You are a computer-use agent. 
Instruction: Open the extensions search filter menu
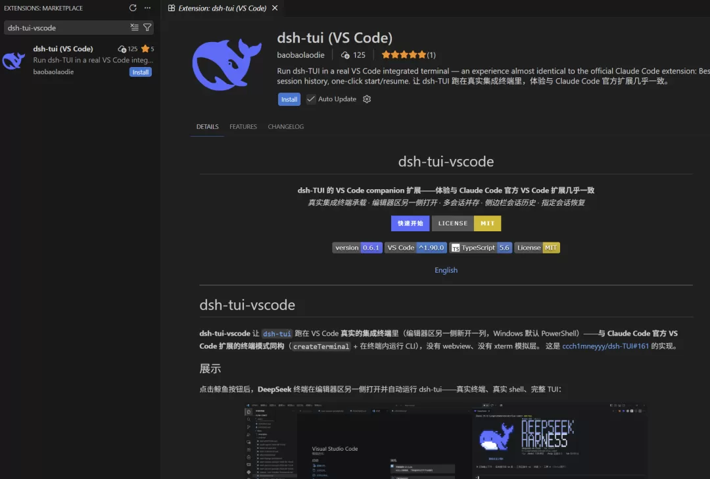pyautogui.click(x=147, y=28)
